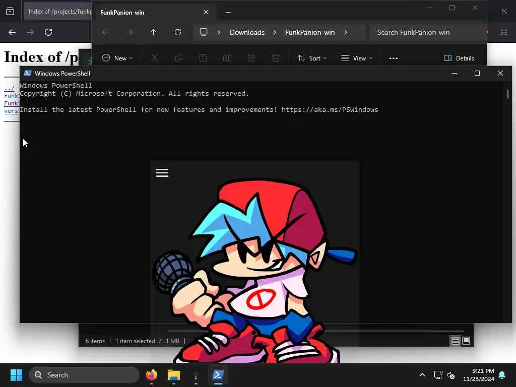Click Firefox back arrow button
Screen dimensions: 516x387
pyautogui.click(x=12, y=32)
